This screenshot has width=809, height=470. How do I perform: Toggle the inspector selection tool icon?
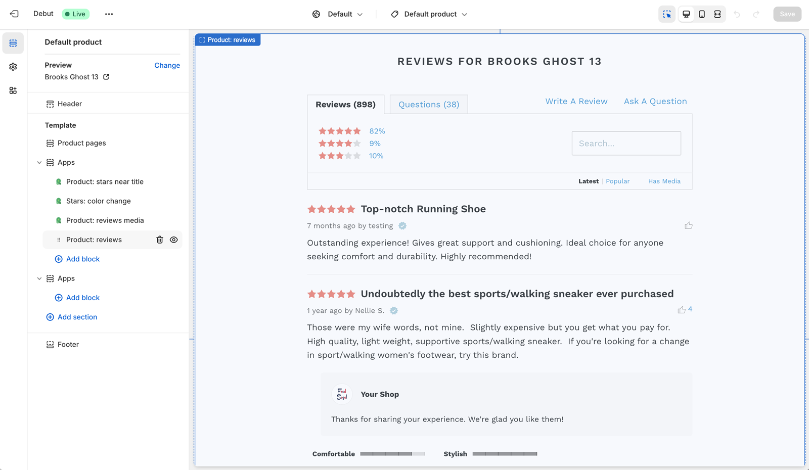(667, 14)
